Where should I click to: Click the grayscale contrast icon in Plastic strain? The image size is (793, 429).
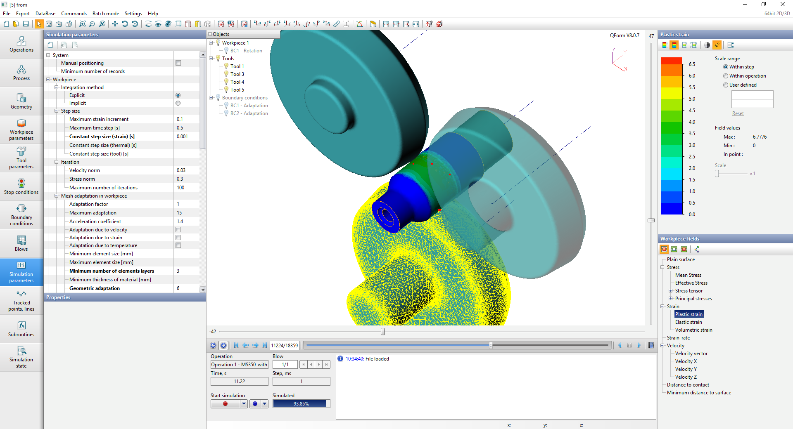pyautogui.click(x=707, y=45)
